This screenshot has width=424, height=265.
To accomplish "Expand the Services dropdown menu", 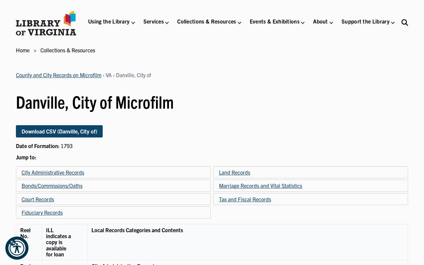I will (x=156, y=22).
